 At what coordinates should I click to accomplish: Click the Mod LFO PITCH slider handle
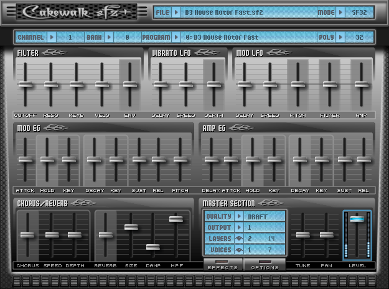(298, 85)
